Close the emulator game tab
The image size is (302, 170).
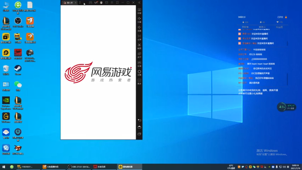pos(75,3)
